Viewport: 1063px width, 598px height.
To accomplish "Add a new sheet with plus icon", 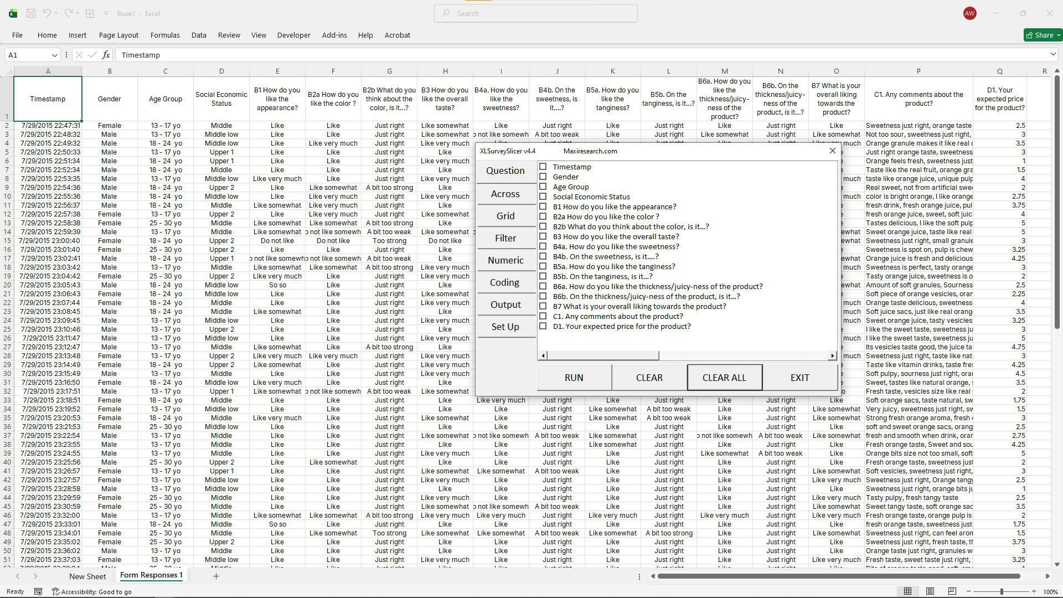I will [x=216, y=576].
